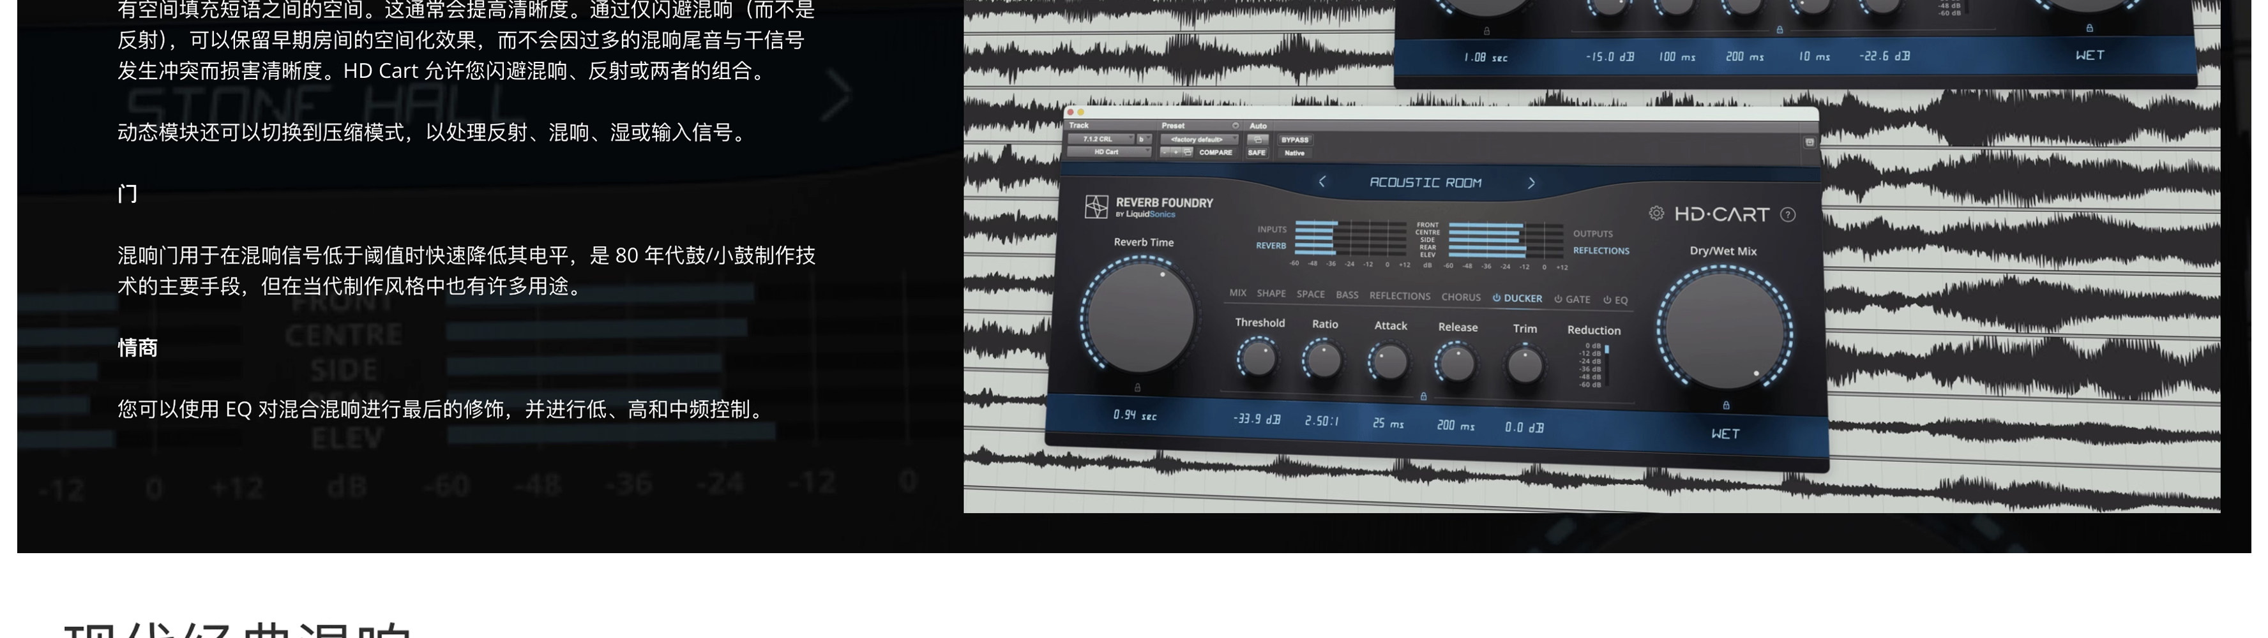Click the Trim knob
The image size is (2268, 638).
click(1525, 365)
